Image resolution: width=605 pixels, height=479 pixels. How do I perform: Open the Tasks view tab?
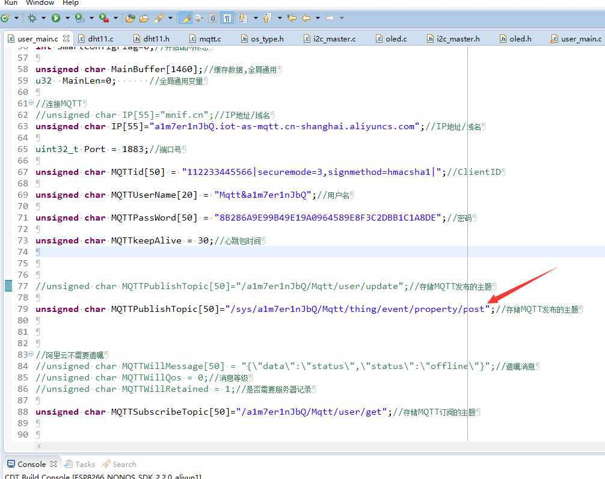pos(79,464)
